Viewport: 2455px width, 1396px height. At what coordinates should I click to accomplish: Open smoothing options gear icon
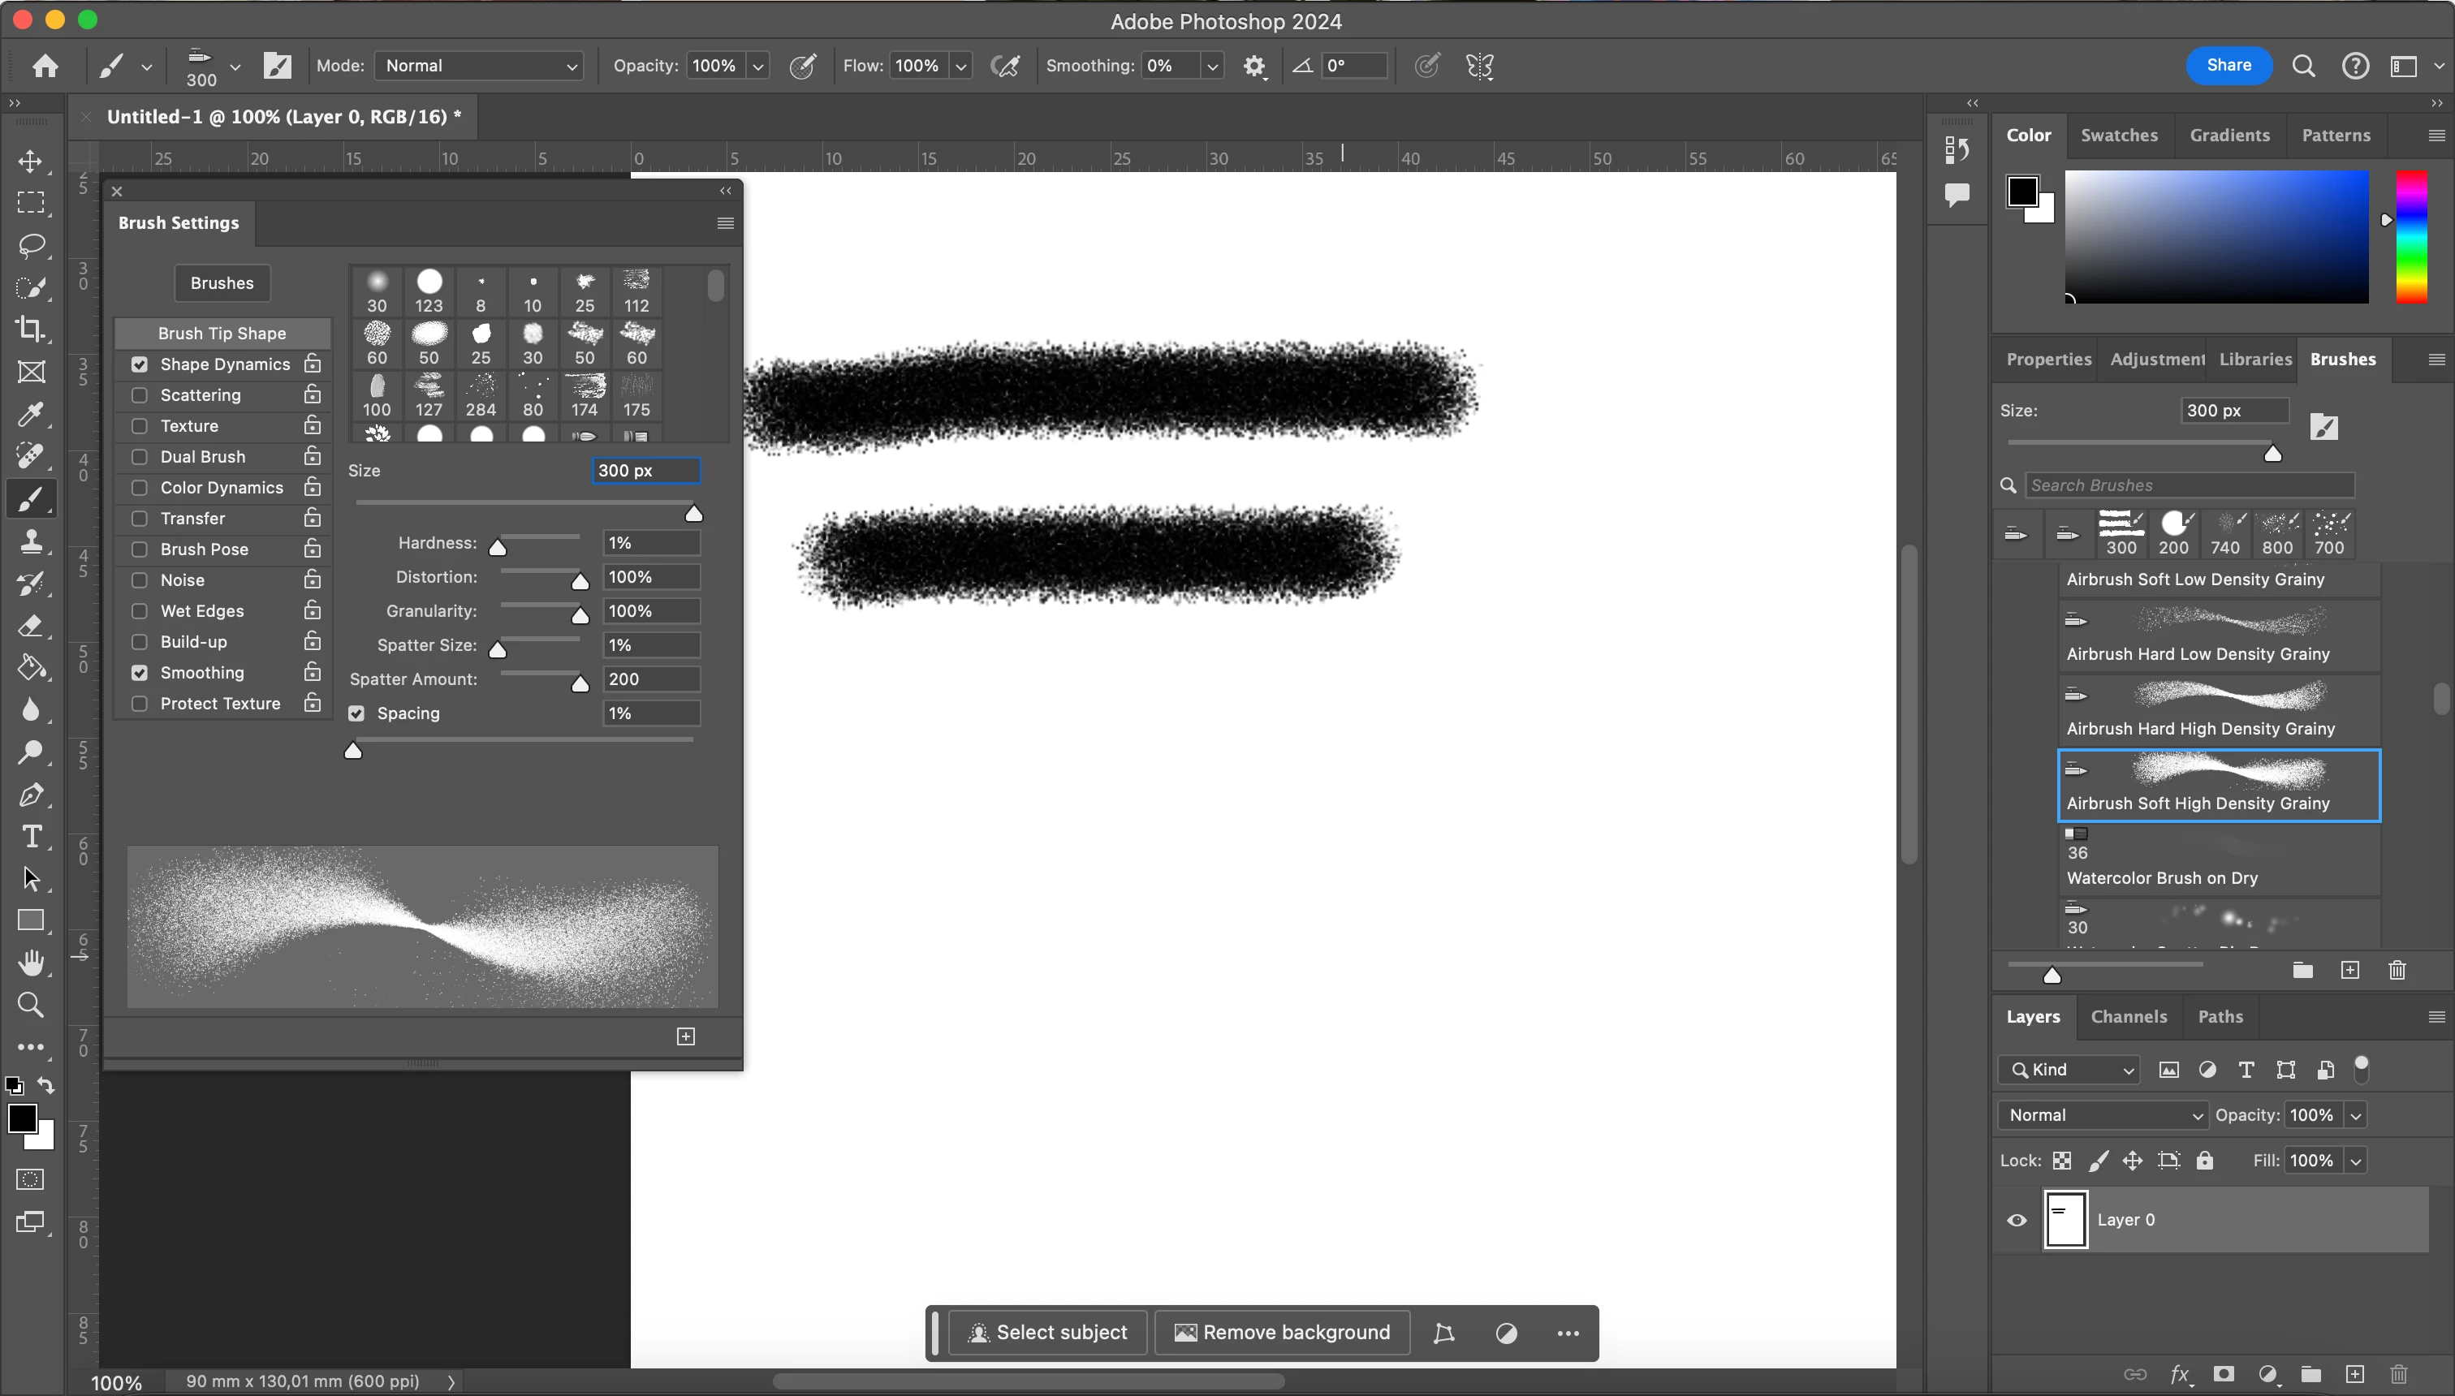coord(1254,67)
